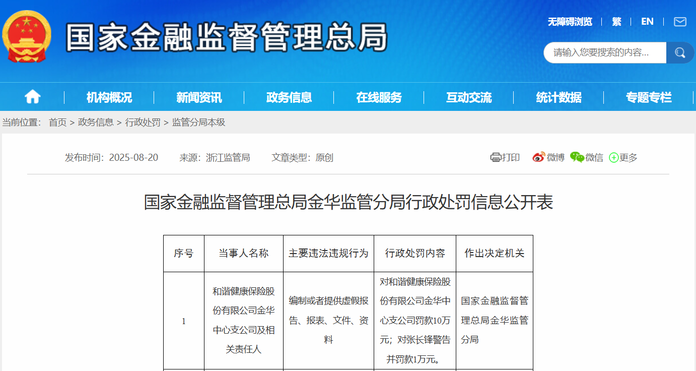Screen dimensions: 696x371
Task: Open 无障碍浏览 accessibility mode
Action: 570,22
